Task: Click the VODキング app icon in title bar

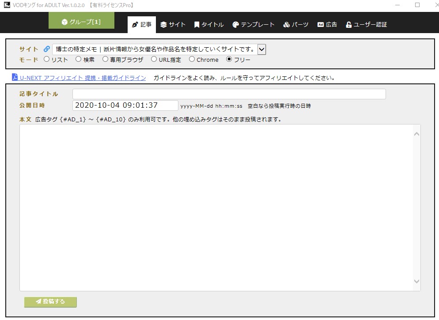Action: [7, 5]
